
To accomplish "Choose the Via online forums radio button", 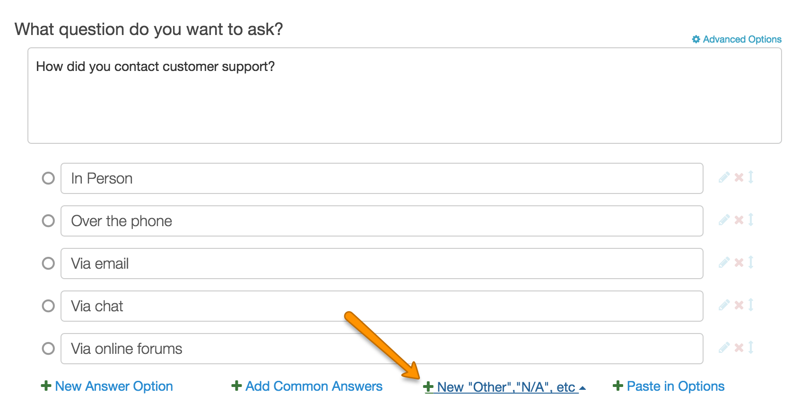I will (48, 349).
